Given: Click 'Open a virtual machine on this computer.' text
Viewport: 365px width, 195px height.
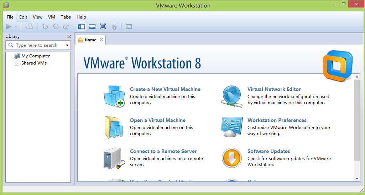Looking at the screenshot, I should [161, 130].
